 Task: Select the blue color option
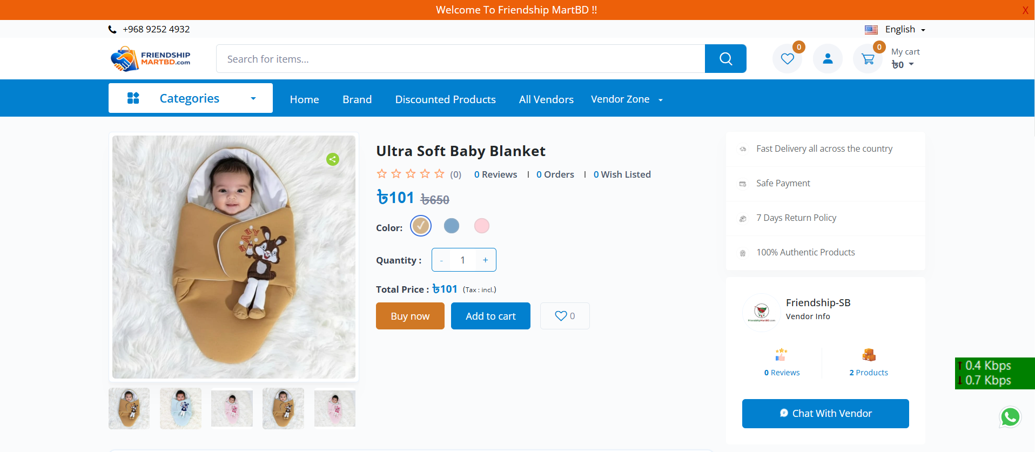(x=452, y=226)
